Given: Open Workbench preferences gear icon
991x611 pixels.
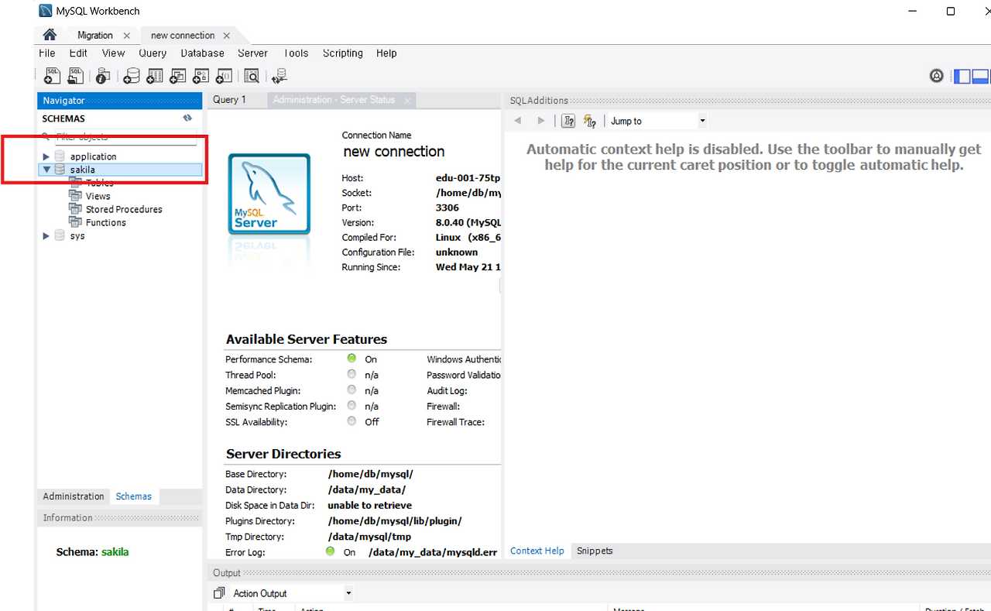Looking at the screenshot, I should click(937, 76).
